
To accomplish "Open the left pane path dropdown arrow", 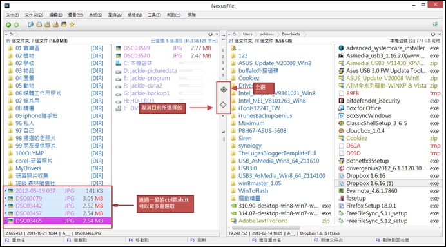I will point(217,34).
